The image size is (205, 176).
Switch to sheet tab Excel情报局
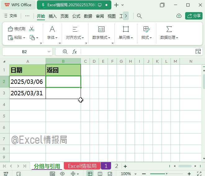pos(82,166)
